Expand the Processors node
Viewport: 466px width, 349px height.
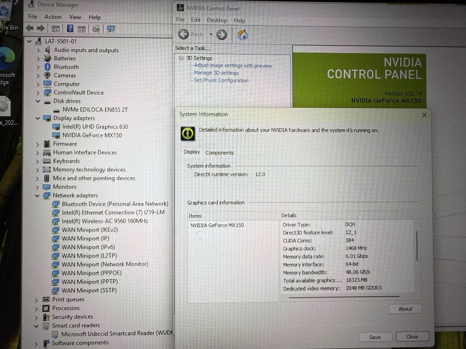[36, 309]
